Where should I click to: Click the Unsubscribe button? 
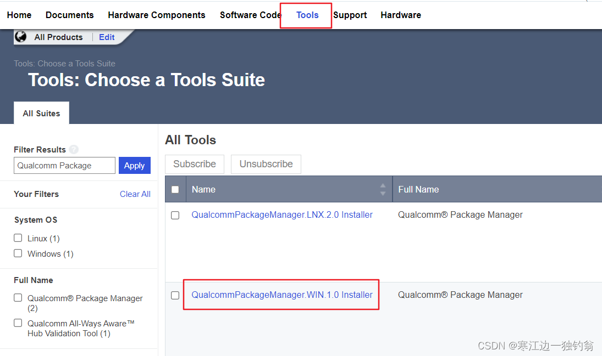(x=266, y=164)
